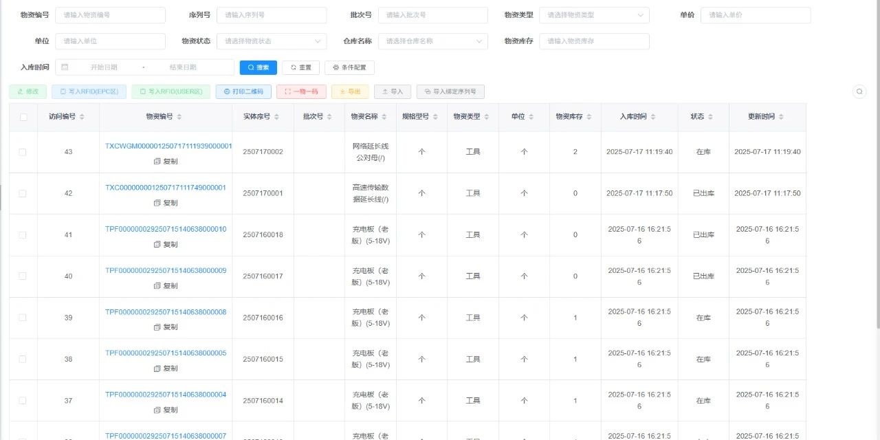
Task: Open link TPF000000292507151406380000008
Action: point(166,312)
